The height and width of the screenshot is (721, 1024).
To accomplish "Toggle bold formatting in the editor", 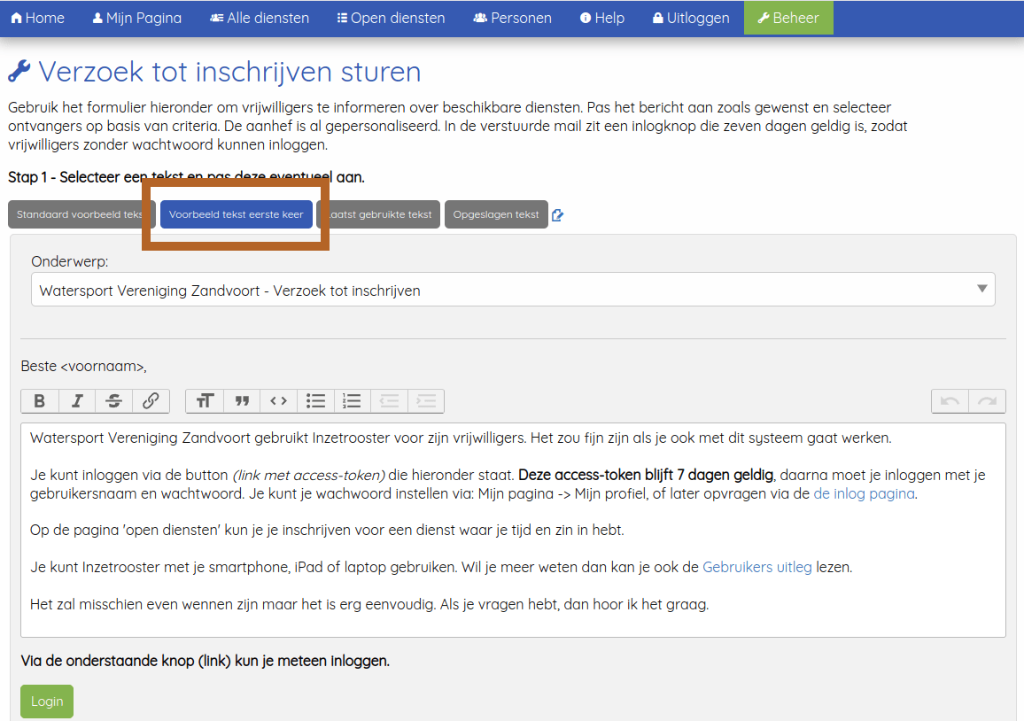I will 39,400.
